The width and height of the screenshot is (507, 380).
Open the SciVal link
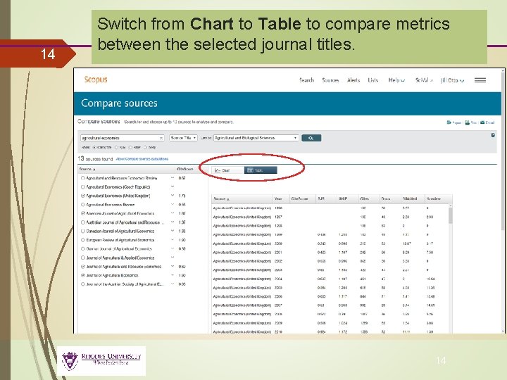coord(424,80)
